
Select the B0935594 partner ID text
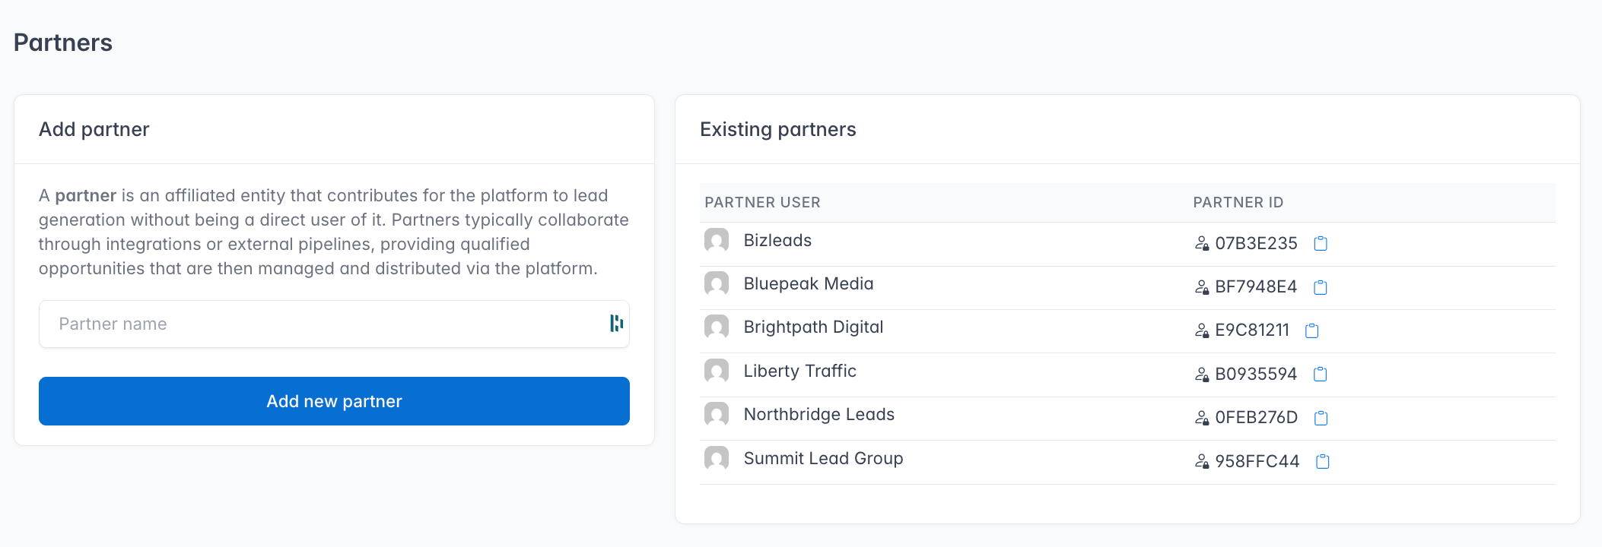1256,374
